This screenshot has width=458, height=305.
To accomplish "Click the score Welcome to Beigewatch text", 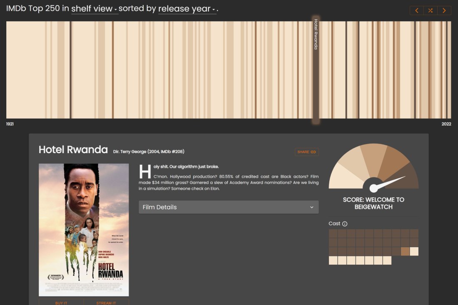I will coord(373,203).
